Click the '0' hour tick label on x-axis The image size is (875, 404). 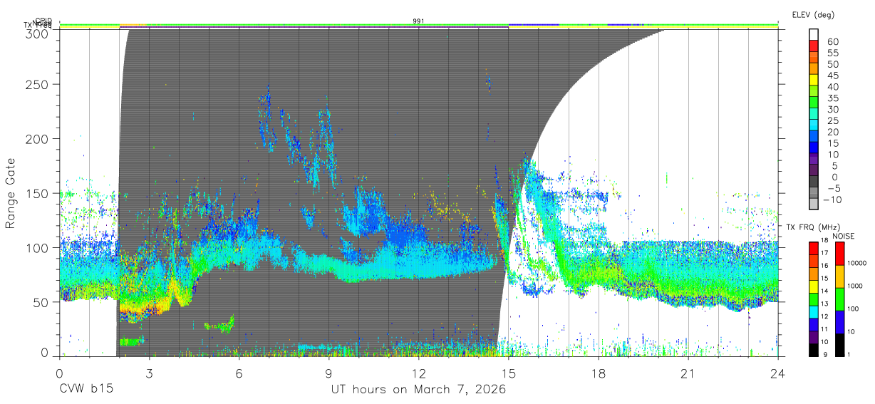click(x=59, y=373)
